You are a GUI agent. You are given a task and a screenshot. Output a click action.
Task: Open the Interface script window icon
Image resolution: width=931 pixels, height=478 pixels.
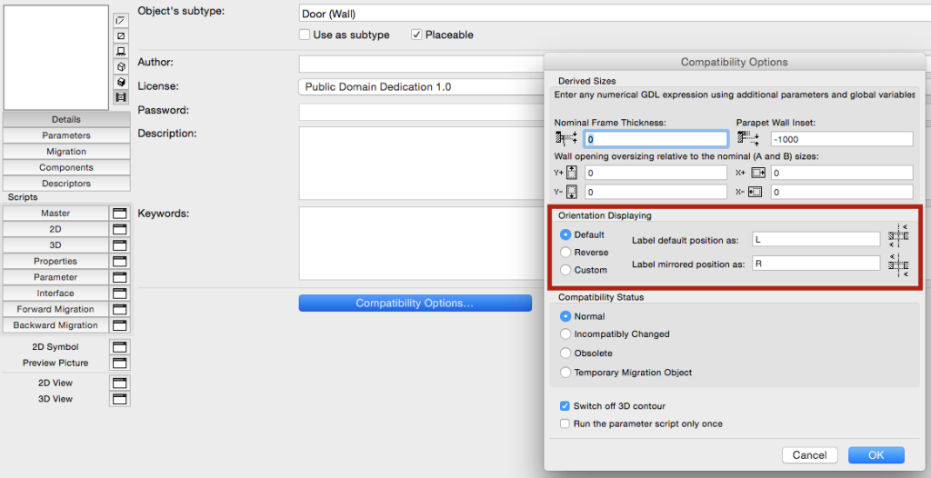coord(120,294)
